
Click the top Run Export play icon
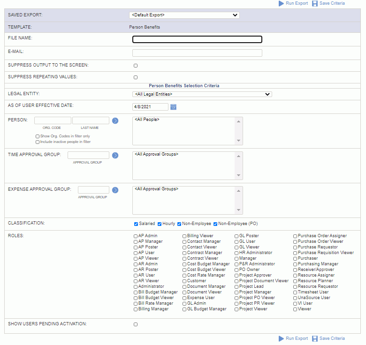[281, 3]
